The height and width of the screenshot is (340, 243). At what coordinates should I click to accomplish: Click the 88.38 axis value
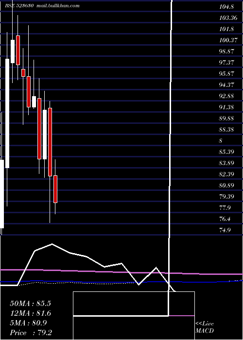[x=226, y=130]
